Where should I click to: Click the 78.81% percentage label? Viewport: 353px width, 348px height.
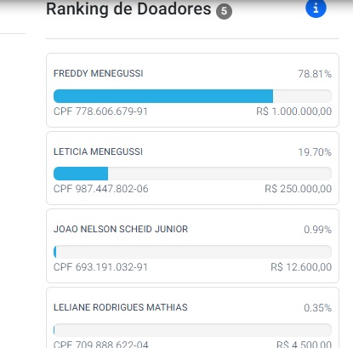tap(315, 74)
